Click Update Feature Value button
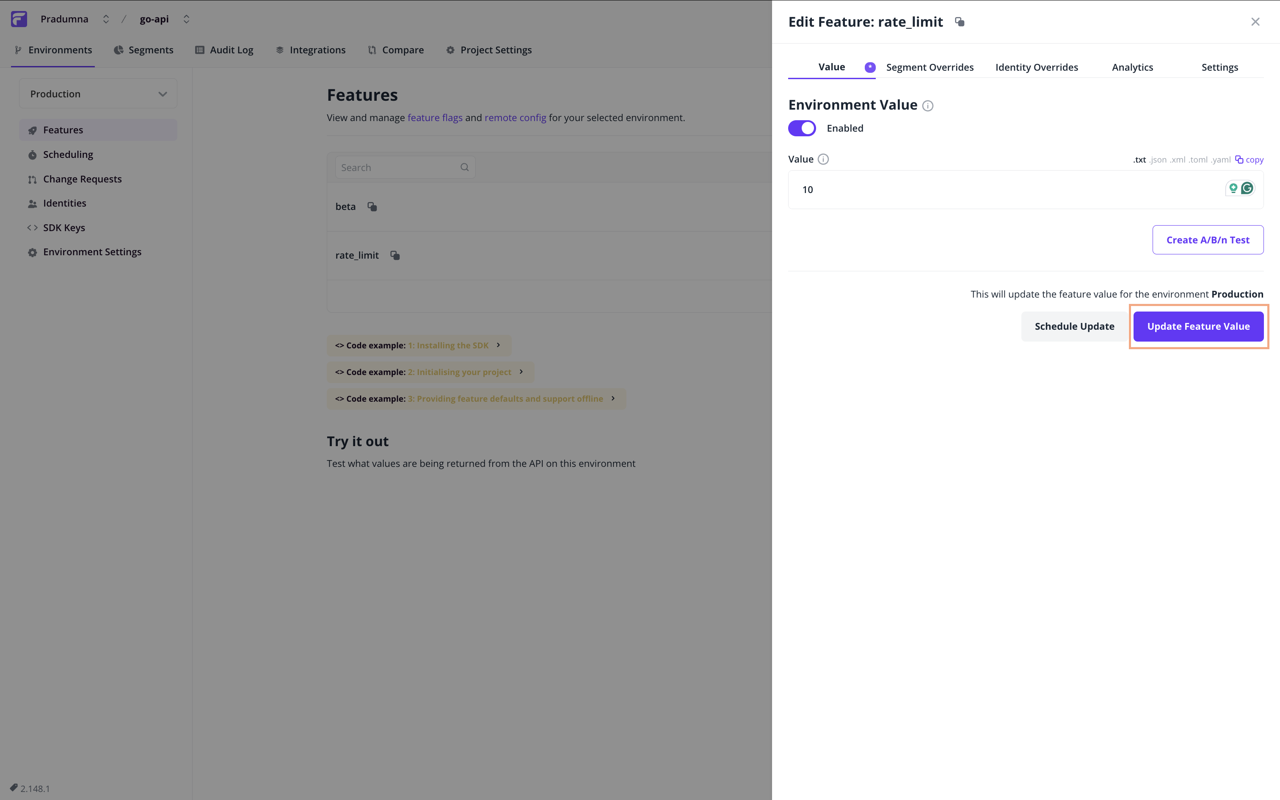 click(1198, 326)
